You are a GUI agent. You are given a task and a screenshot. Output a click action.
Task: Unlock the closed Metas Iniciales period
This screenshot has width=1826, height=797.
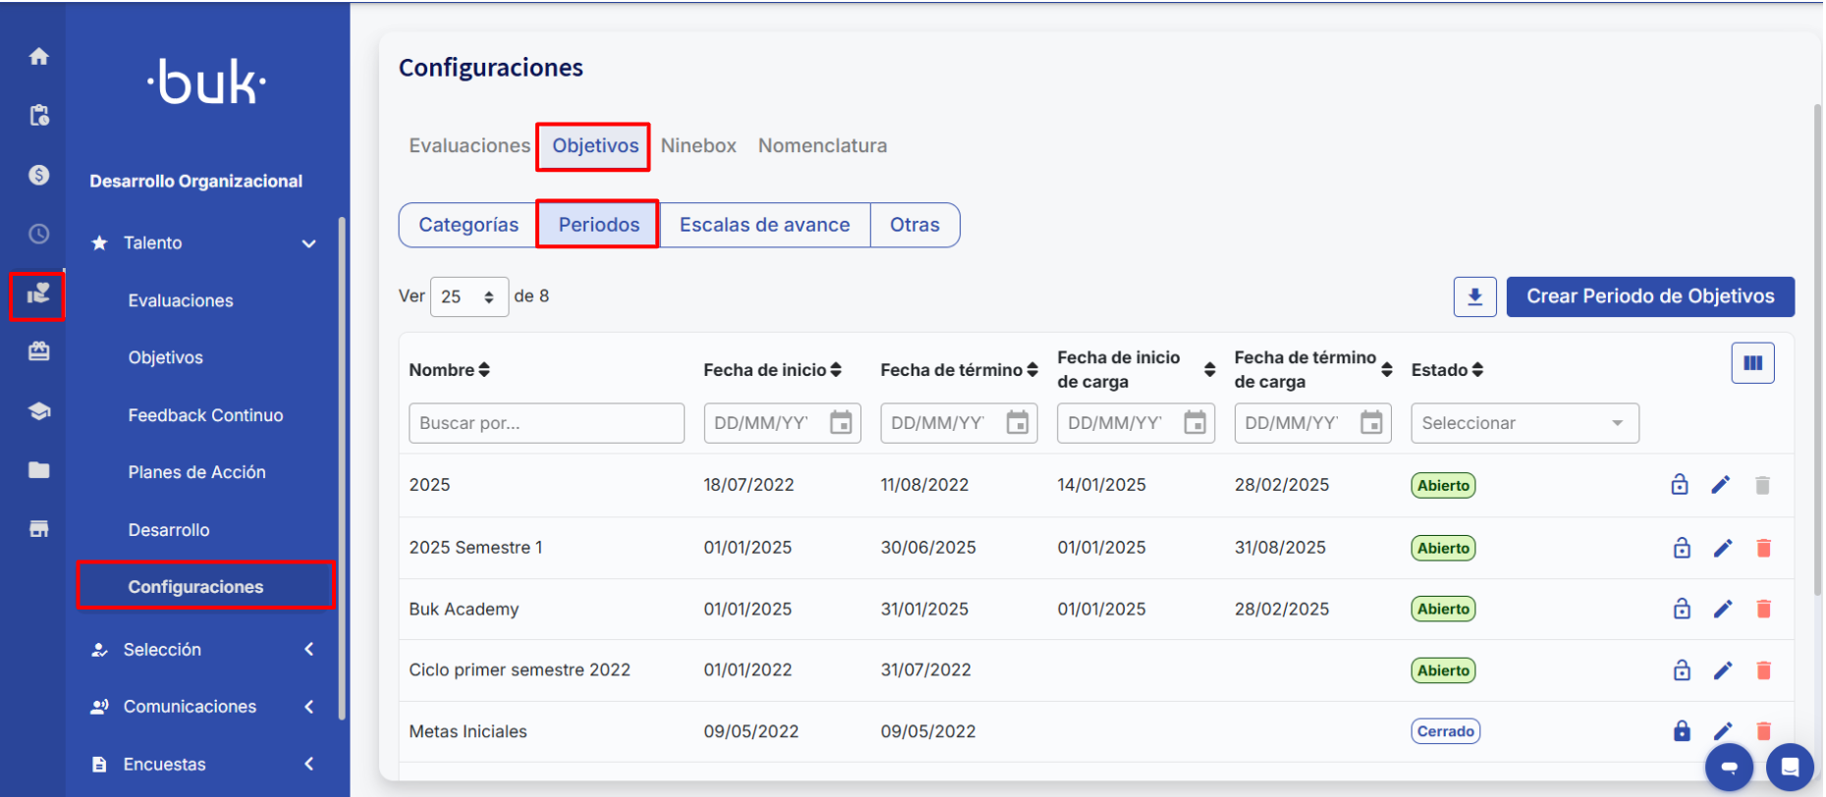1682,731
